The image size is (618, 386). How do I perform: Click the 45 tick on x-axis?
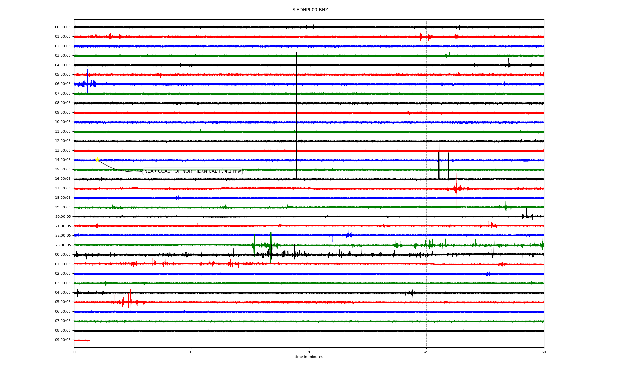click(426, 352)
